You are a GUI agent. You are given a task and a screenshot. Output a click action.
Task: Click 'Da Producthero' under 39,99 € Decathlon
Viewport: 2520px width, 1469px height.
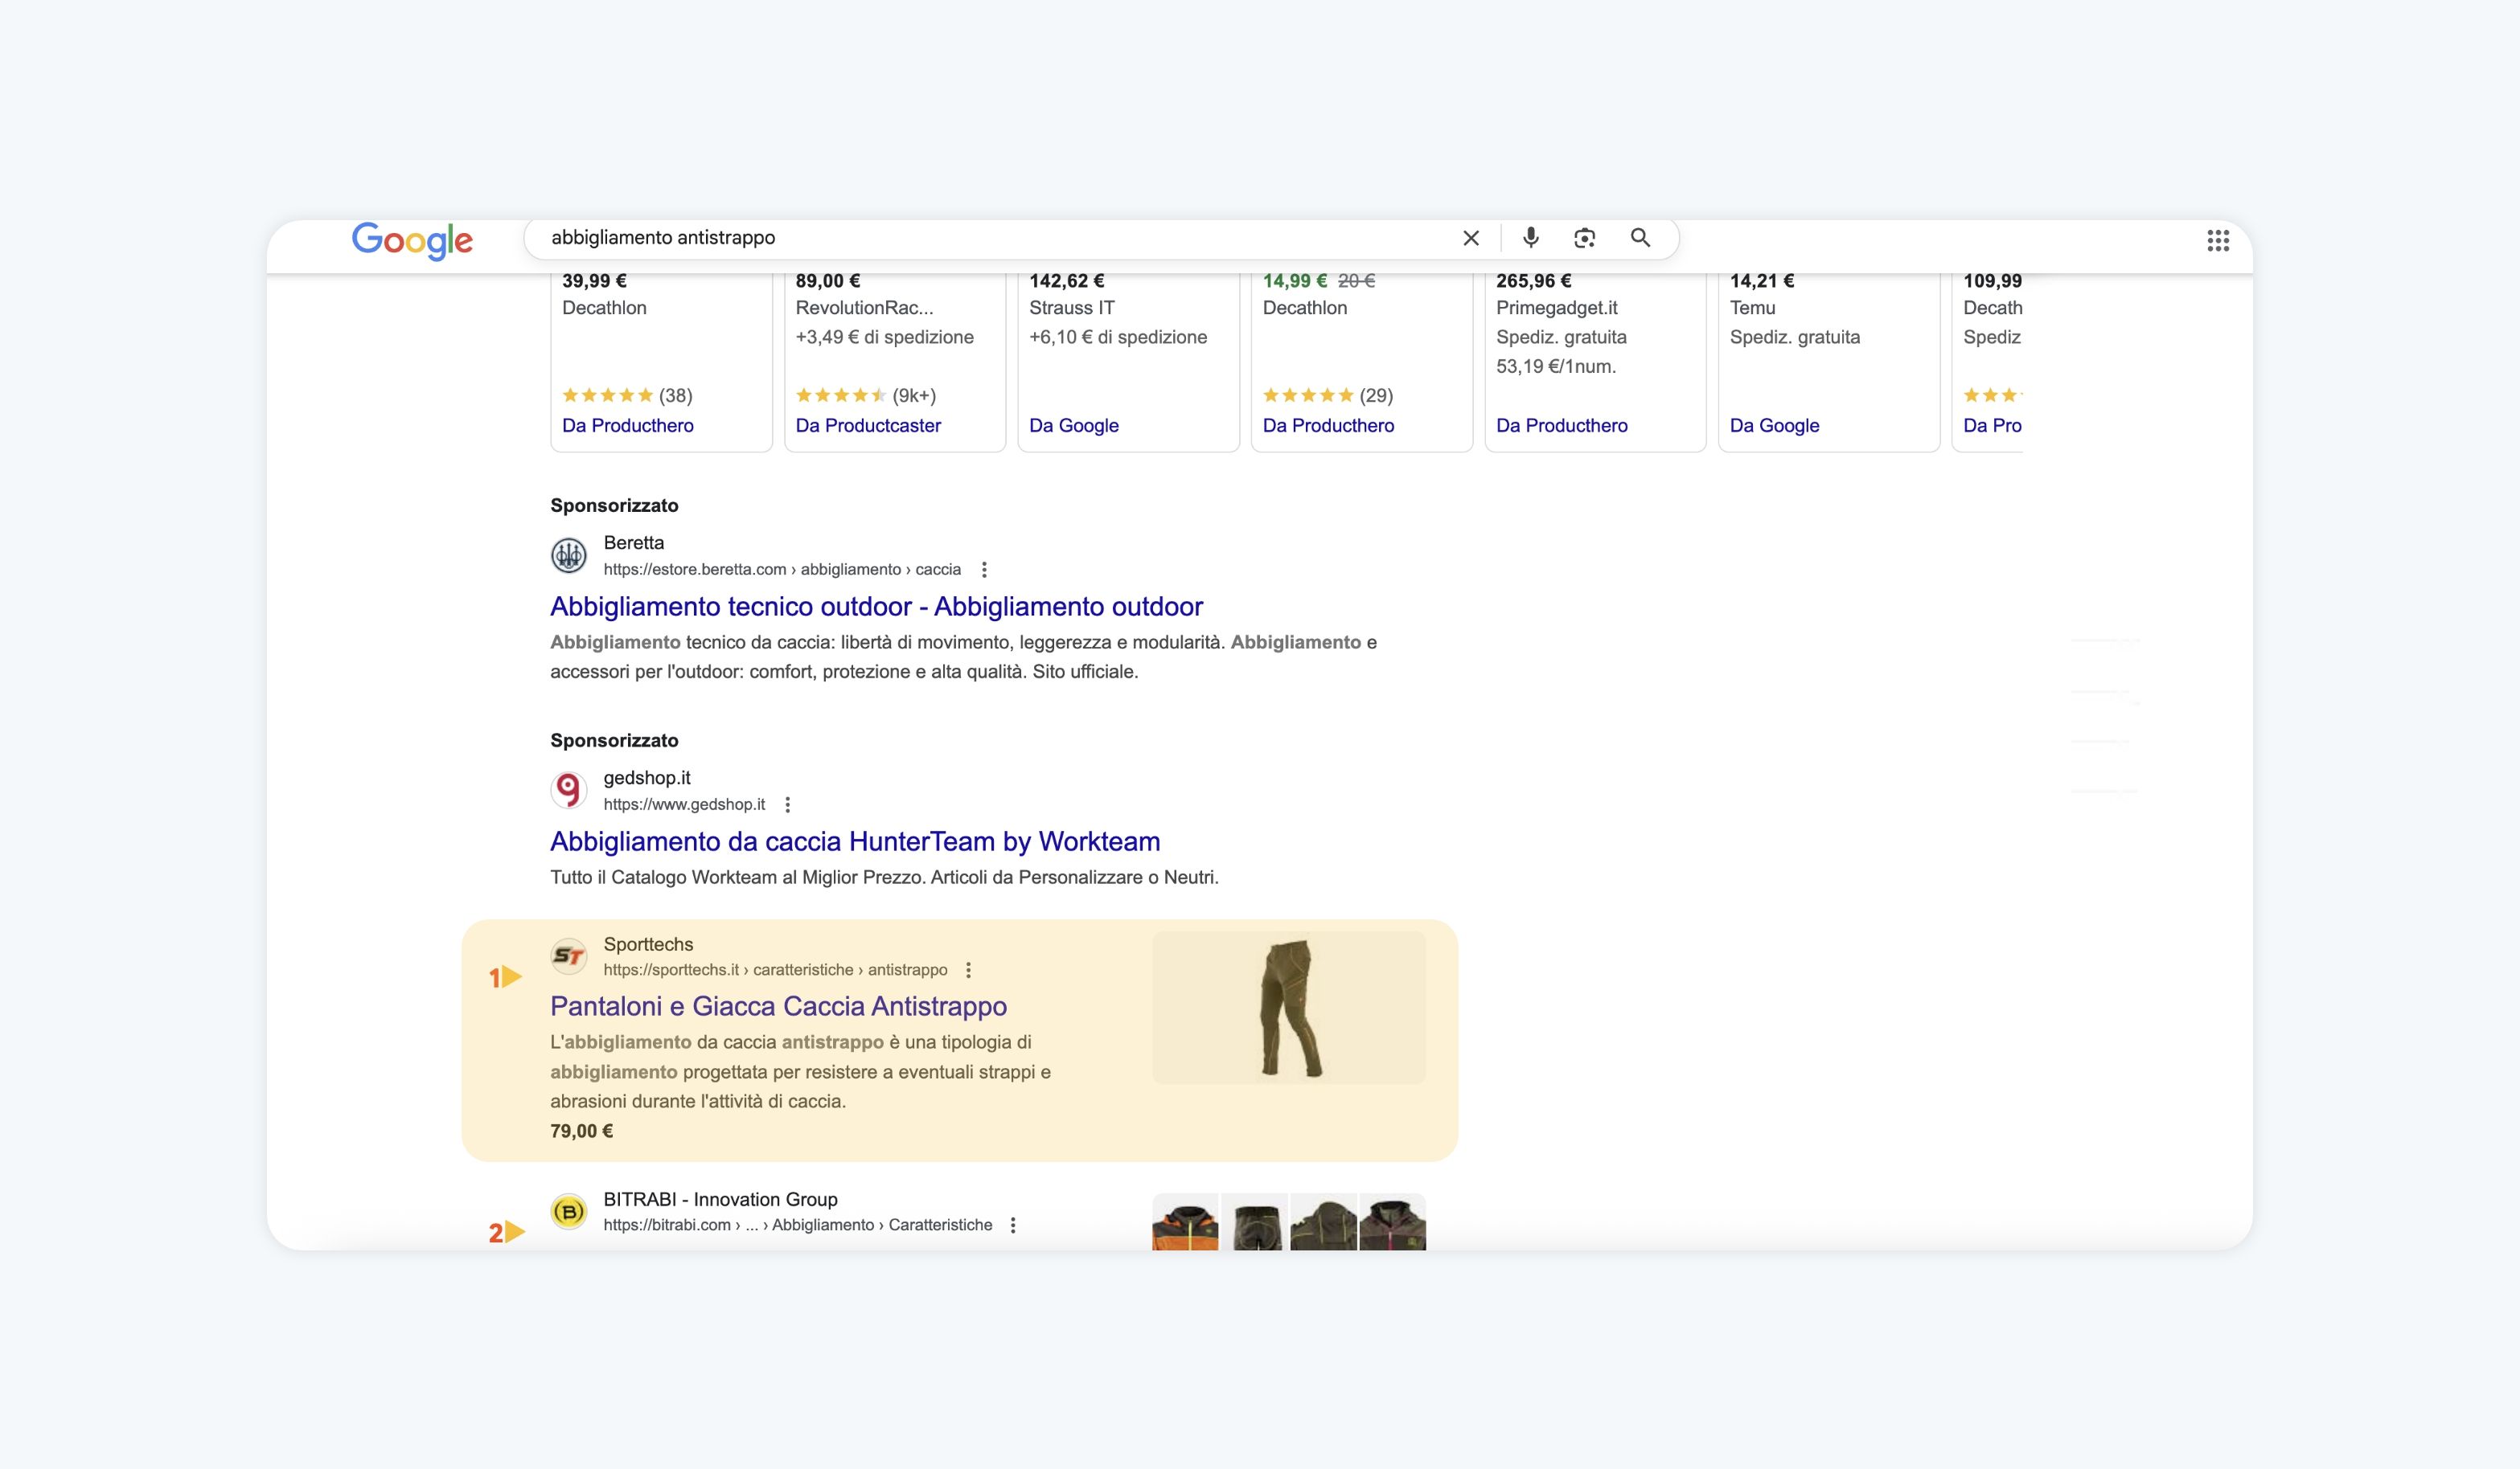click(628, 426)
